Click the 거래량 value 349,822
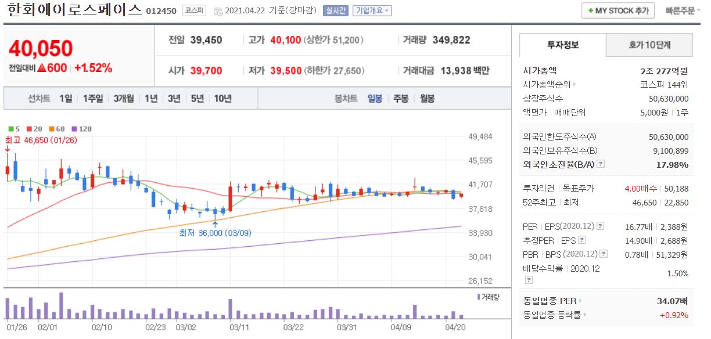The width and height of the screenshot is (711, 339). point(451,40)
